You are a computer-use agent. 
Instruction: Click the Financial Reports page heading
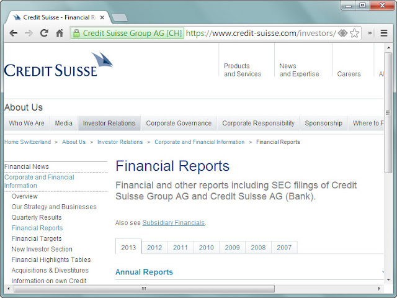point(172,166)
